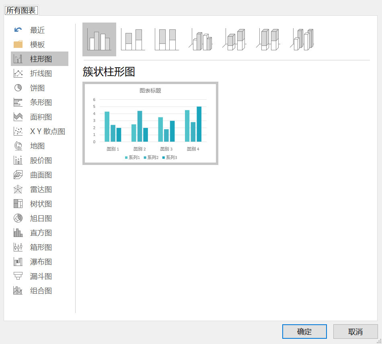Image resolution: width=382 pixels, height=344 pixels.
Task: Choose 曲面图 in the chart type list
Action: pyautogui.click(x=39, y=175)
